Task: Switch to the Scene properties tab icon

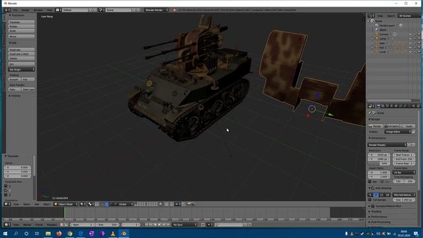Action: click(x=387, y=106)
